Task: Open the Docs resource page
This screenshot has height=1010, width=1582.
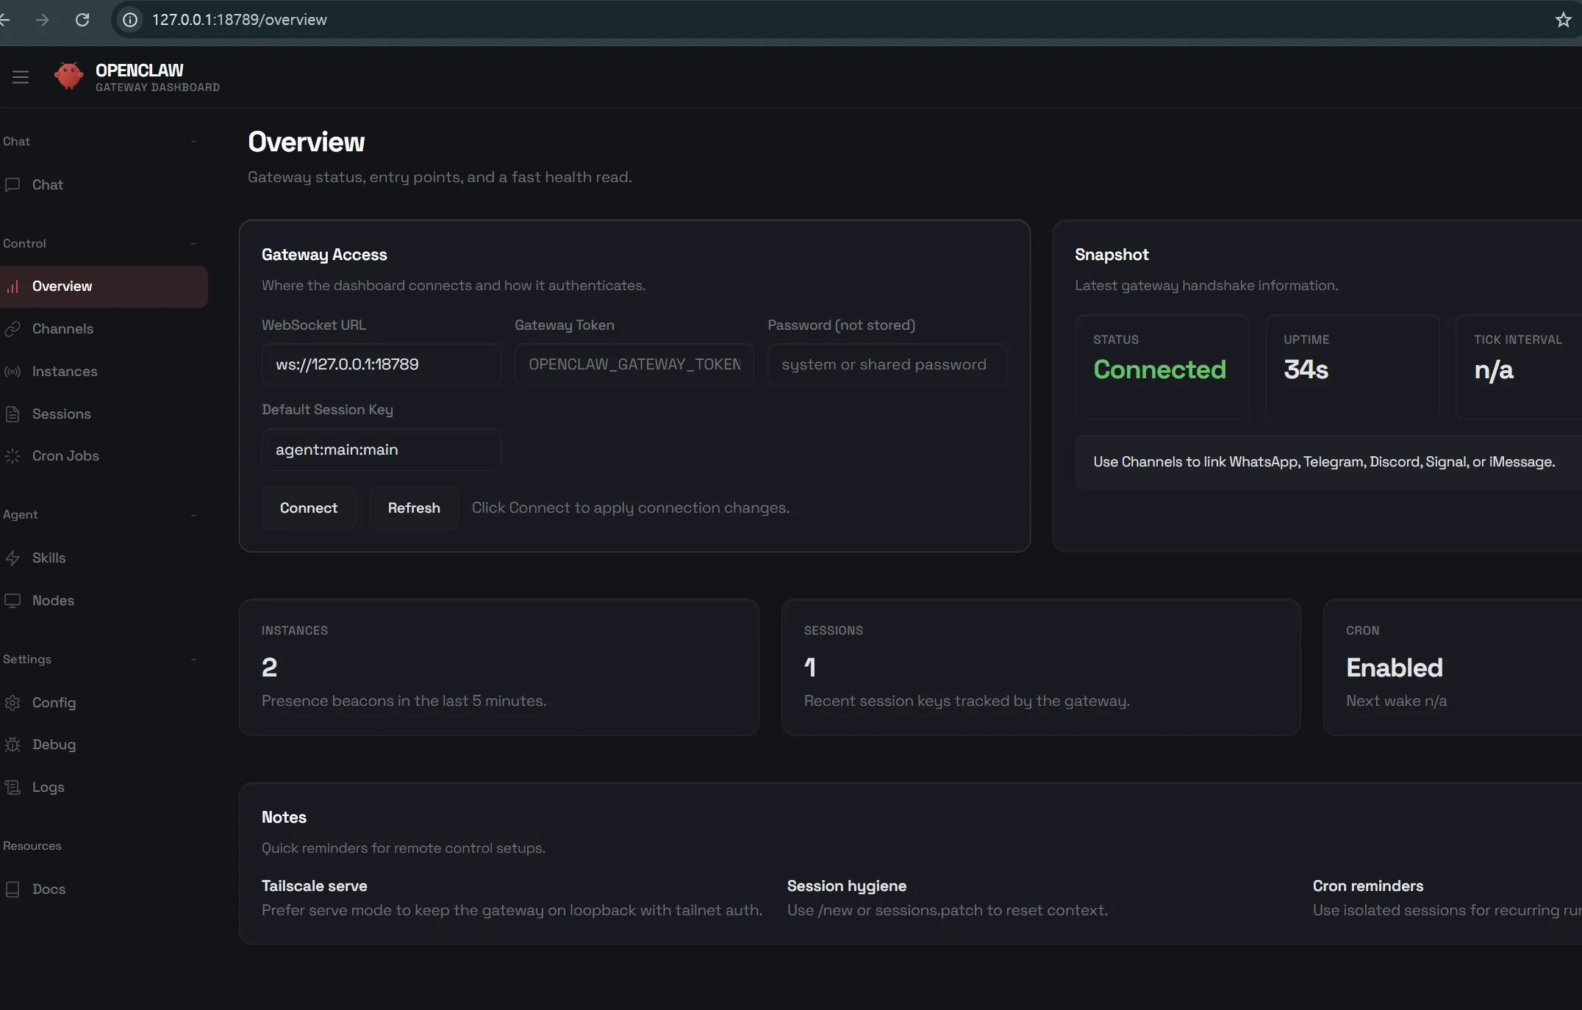Action: pos(48,888)
